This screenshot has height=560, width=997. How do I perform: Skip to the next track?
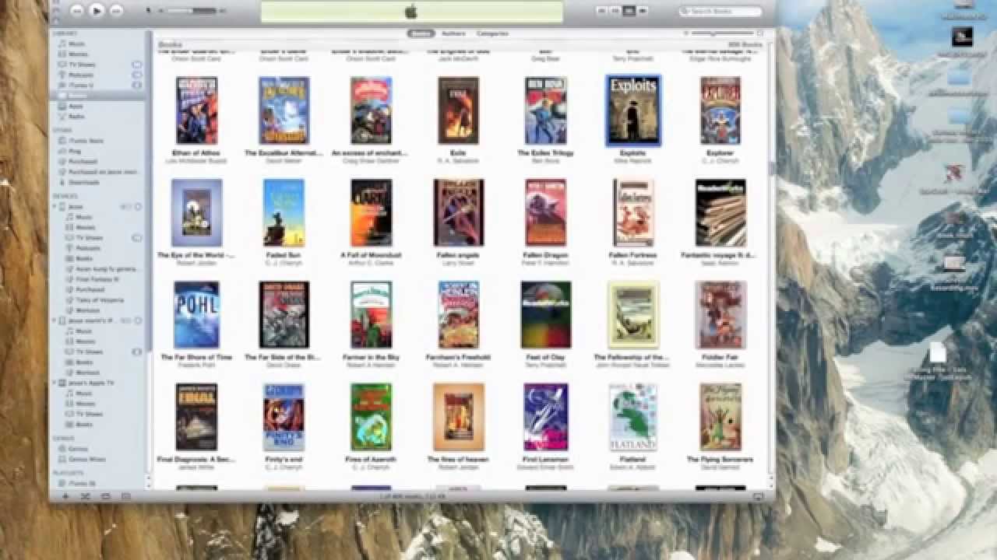click(116, 11)
